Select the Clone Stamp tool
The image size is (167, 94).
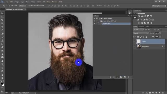[2, 40]
